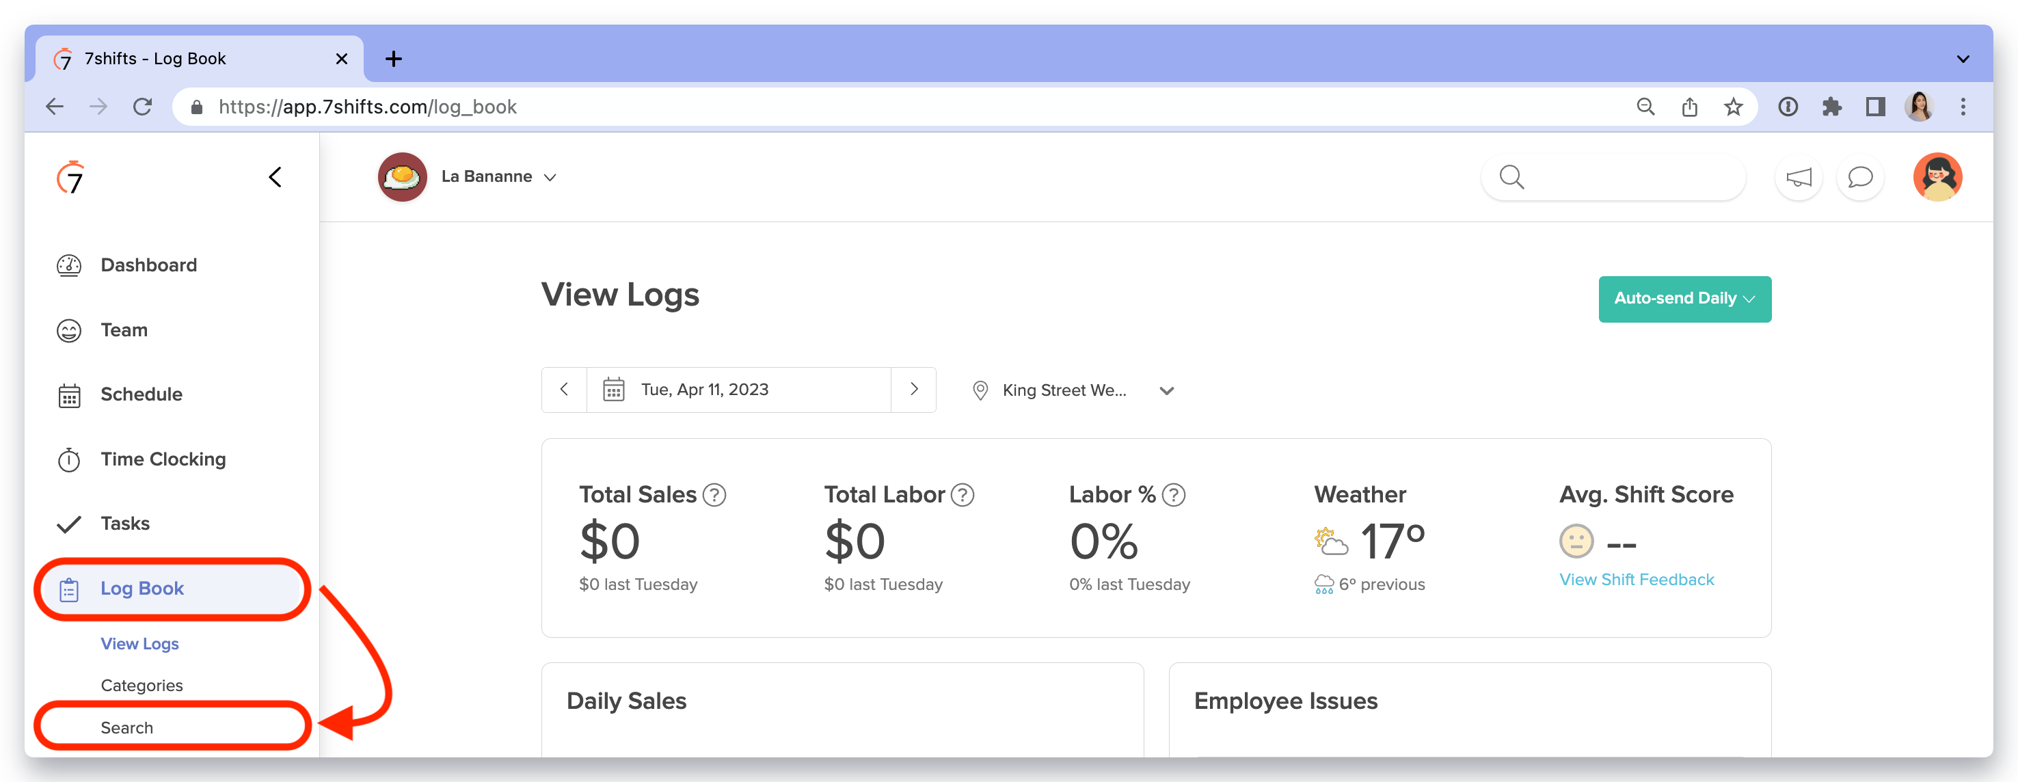Click the browser zoom magnifier icon

[1646, 107]
